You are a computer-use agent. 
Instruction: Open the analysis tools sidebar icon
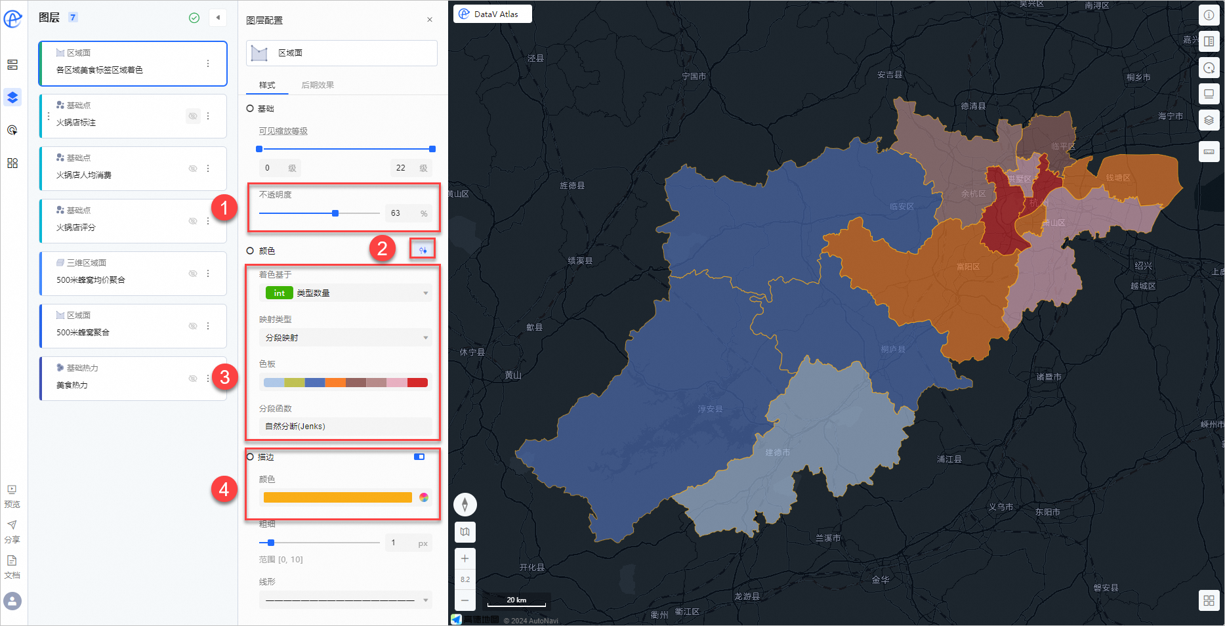(x=12, y=130)
